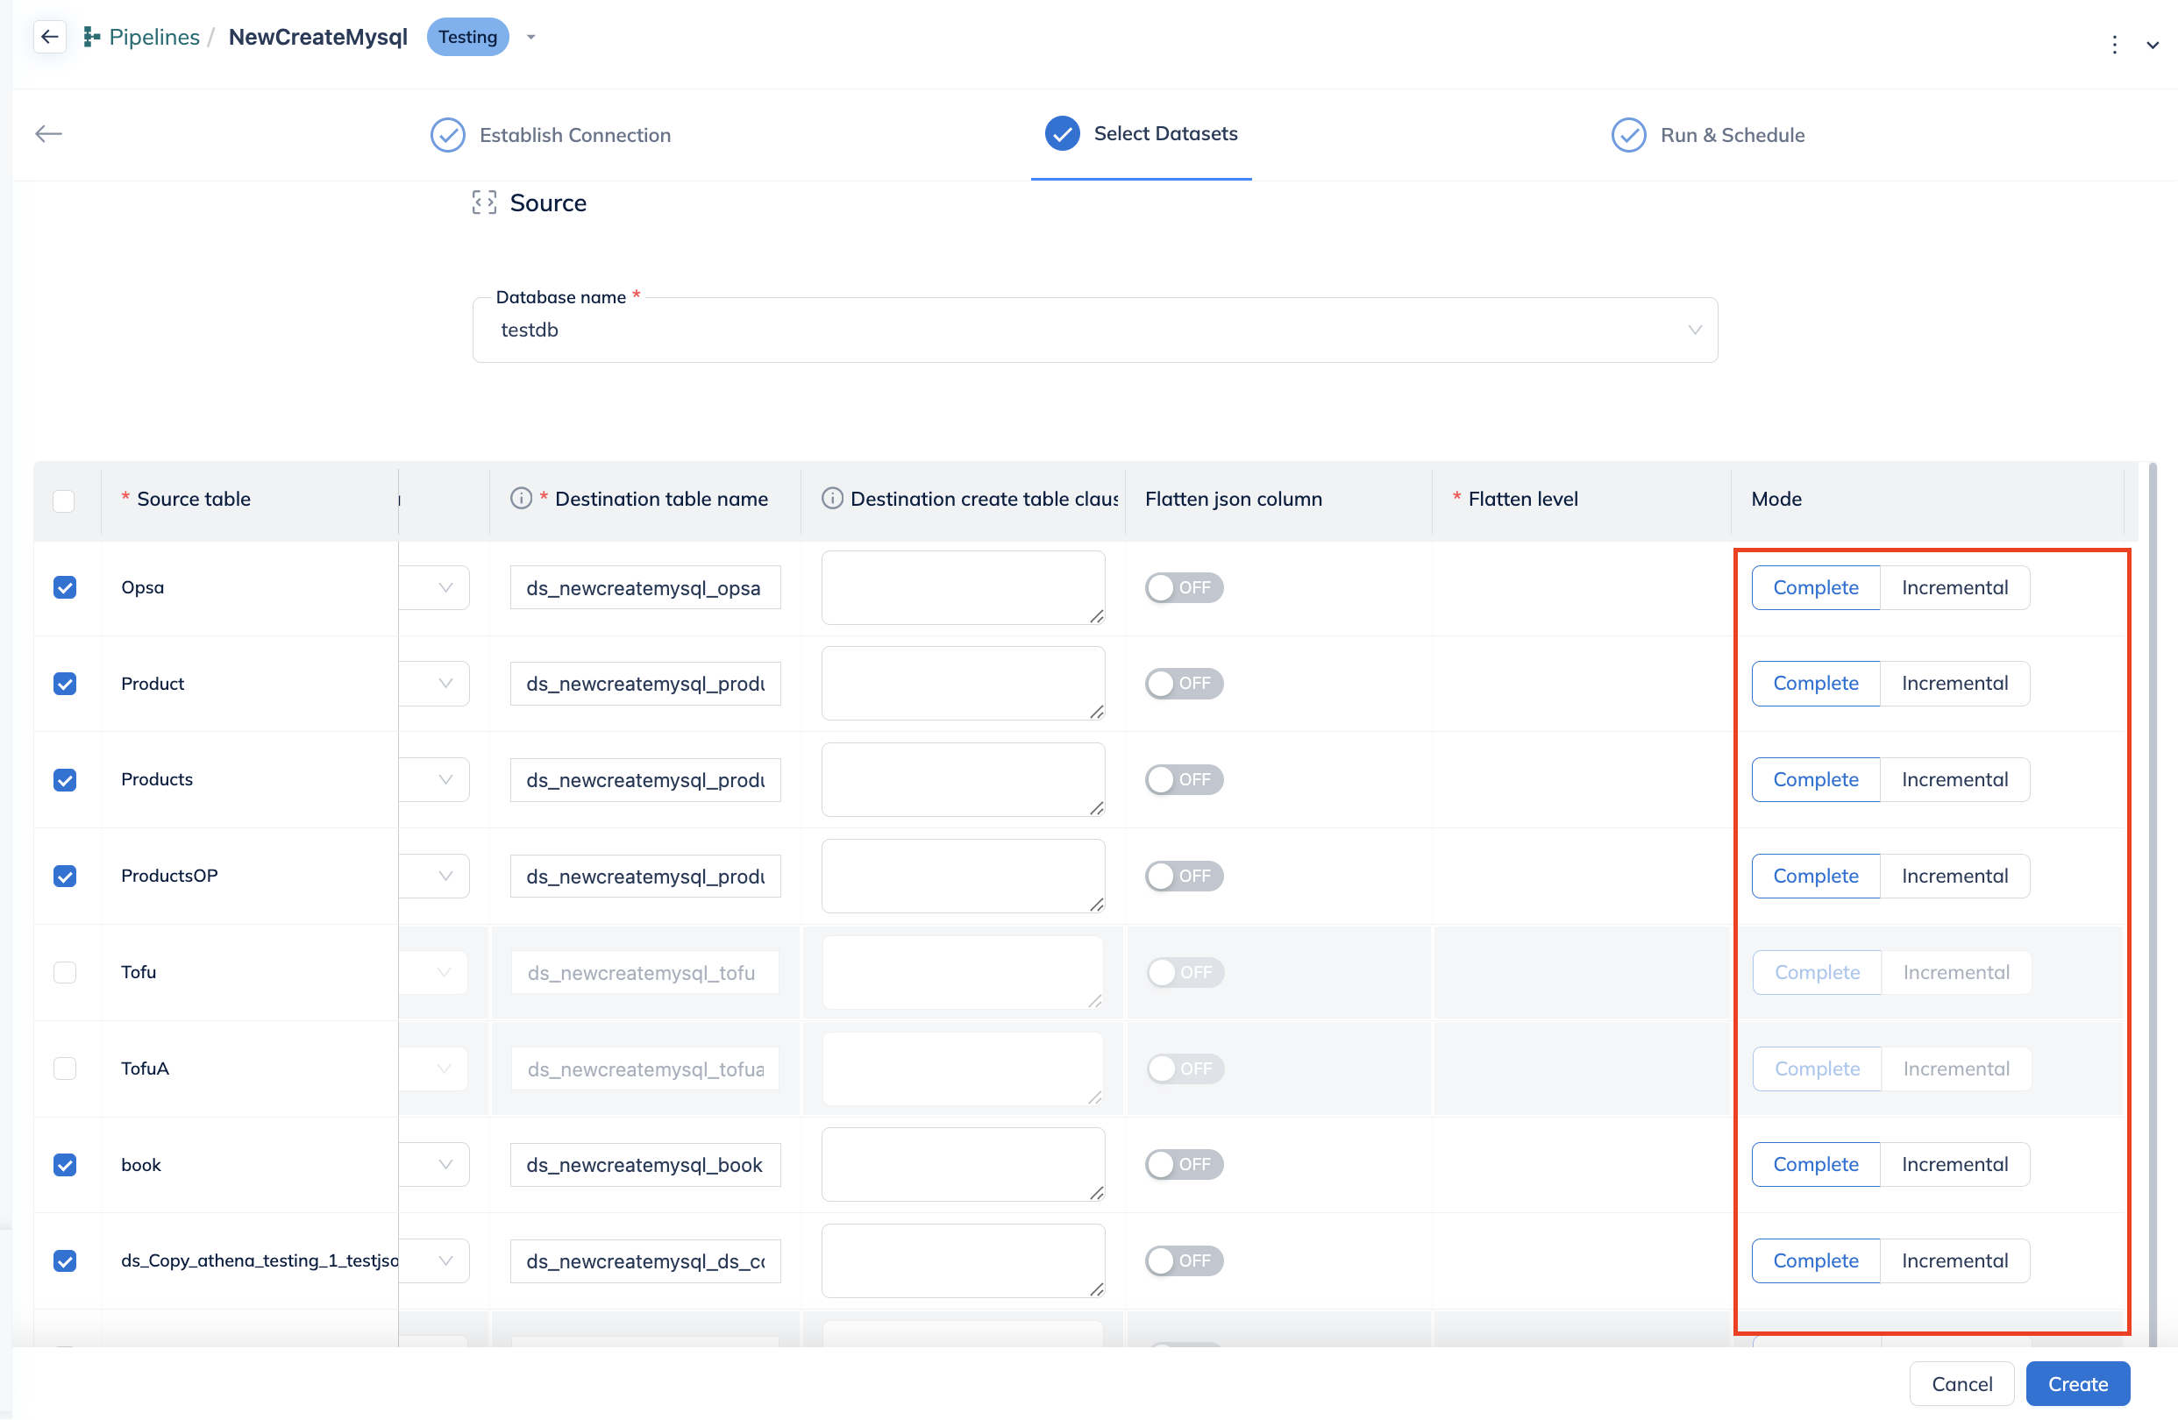
Task: Switch to the Run & Schedule step
Action: tap(1708, 134)
